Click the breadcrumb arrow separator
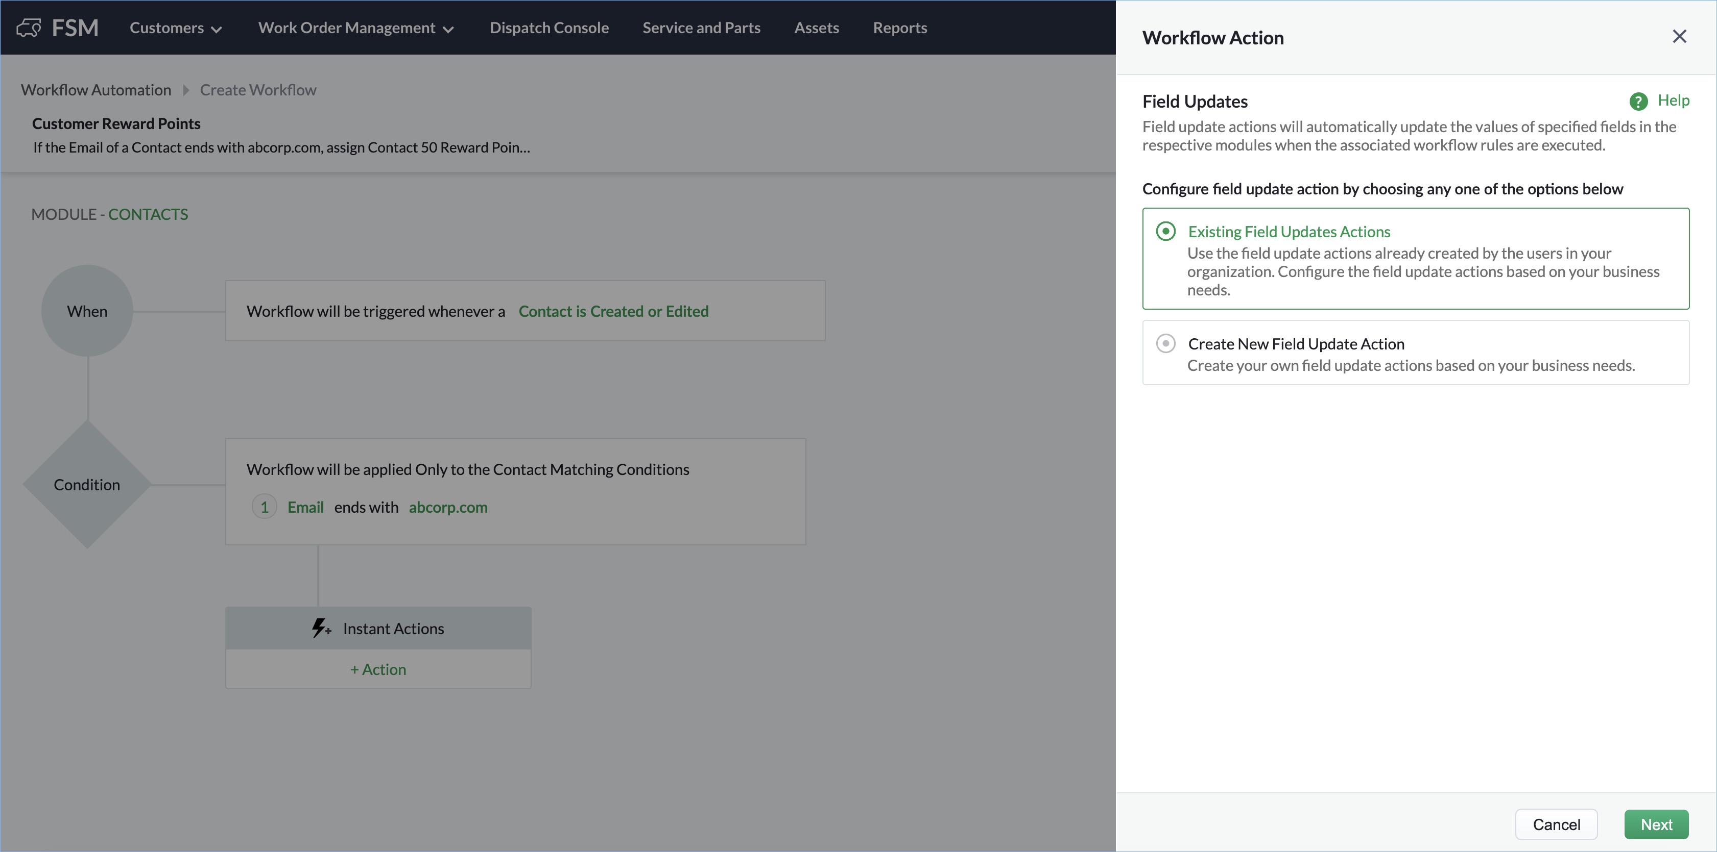 [186, 90]
